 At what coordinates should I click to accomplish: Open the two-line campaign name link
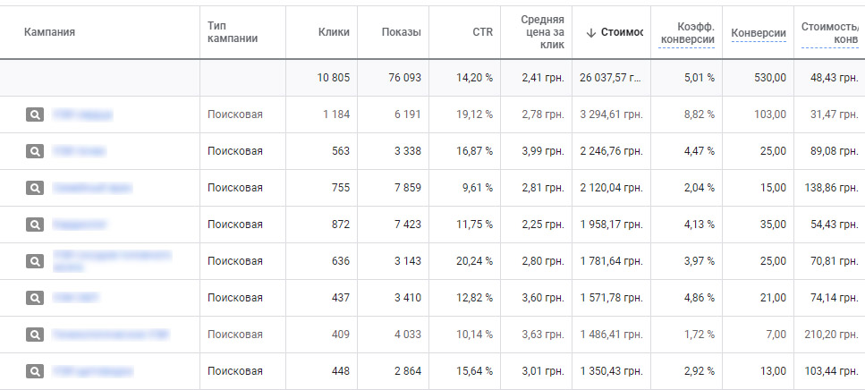(x=112, y=261)
